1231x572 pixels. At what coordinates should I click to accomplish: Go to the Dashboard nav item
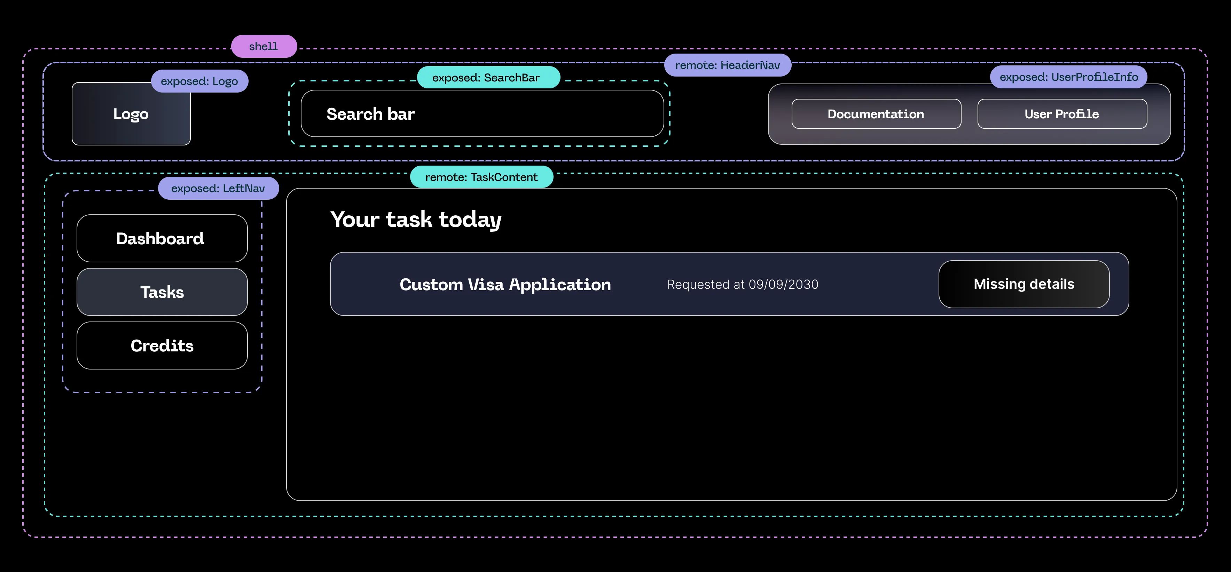(162, 238)
